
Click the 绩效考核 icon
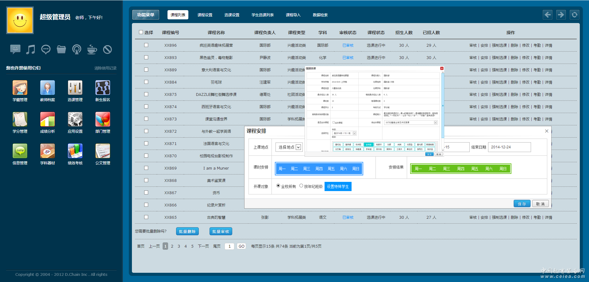[75, 151]
